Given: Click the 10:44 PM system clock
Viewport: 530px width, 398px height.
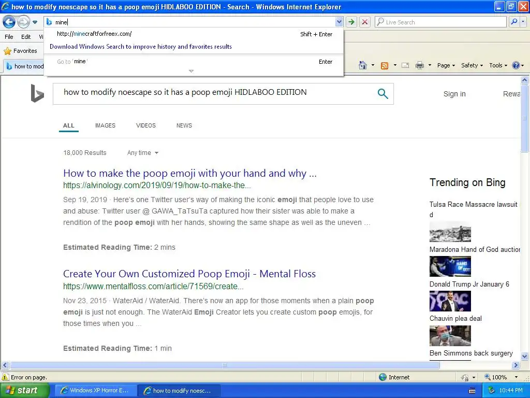Looking at the screenshot, I should pyautogui.click(x=511, y=391).
